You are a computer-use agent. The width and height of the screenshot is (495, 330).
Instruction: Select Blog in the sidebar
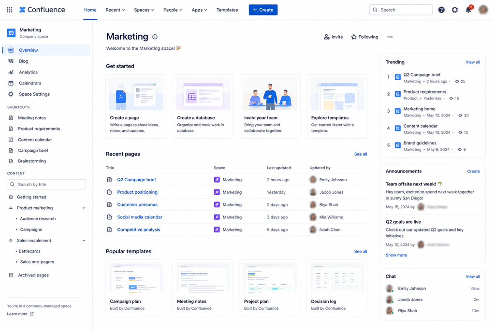pos(46,61)
